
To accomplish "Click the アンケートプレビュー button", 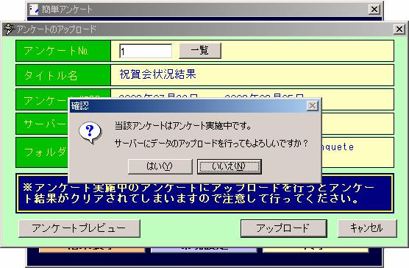I will [x=79, y=228].
